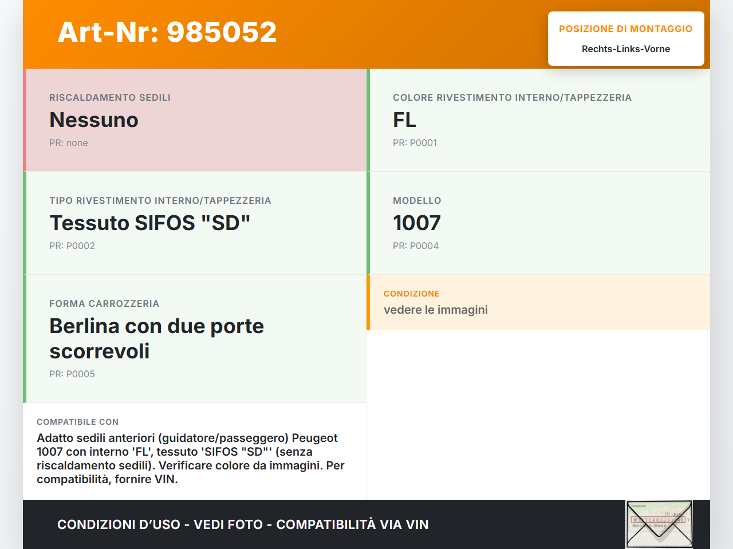
Task: Select Berlina con due porte scorrevoli text
Action: tap(156, 338)
